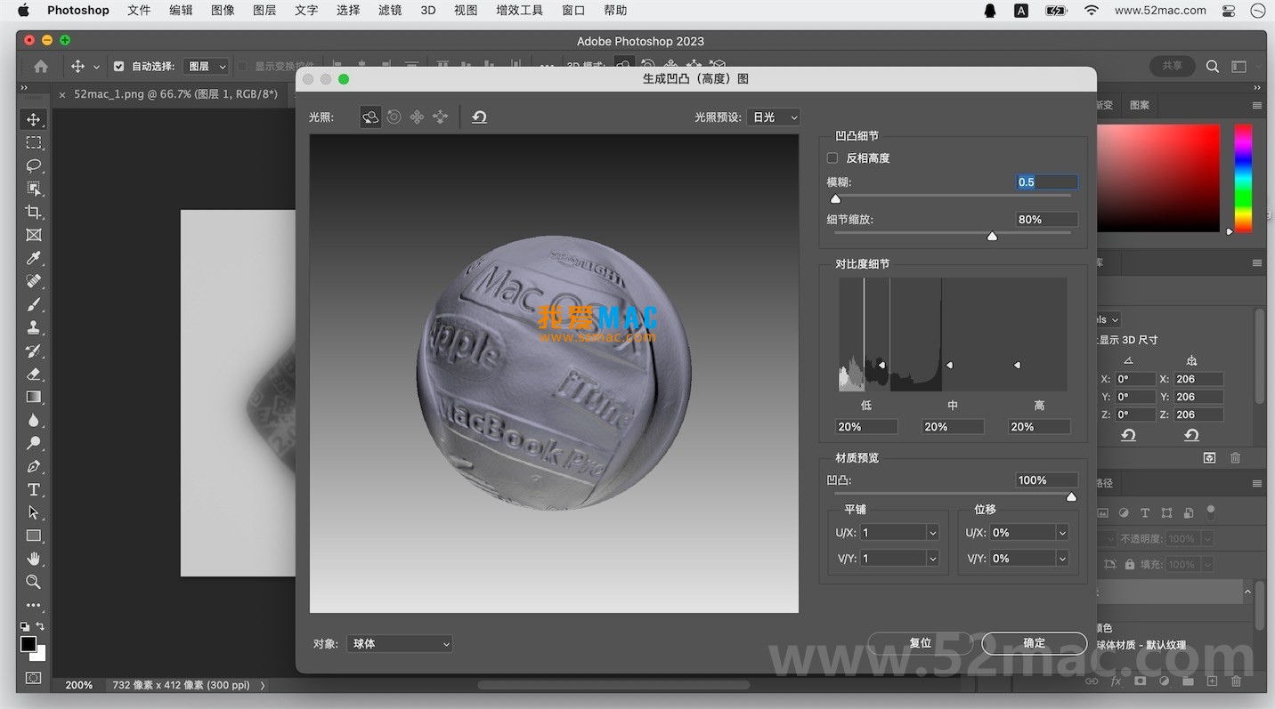The image size is (1275, 709).
Task: Select the Rectangular Marquee tool
Action: point(34,142)
